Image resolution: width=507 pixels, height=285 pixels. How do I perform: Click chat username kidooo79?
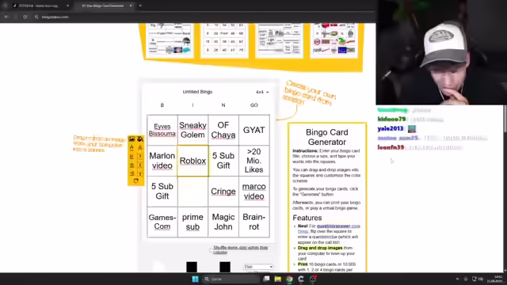coord(391,120)
